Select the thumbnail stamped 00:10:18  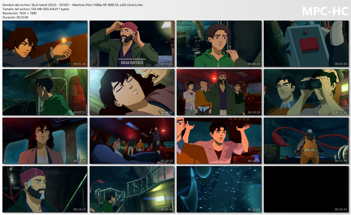[219, 92]
